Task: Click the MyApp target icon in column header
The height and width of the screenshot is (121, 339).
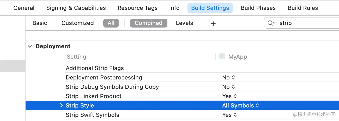Action: tap(222, 57)
